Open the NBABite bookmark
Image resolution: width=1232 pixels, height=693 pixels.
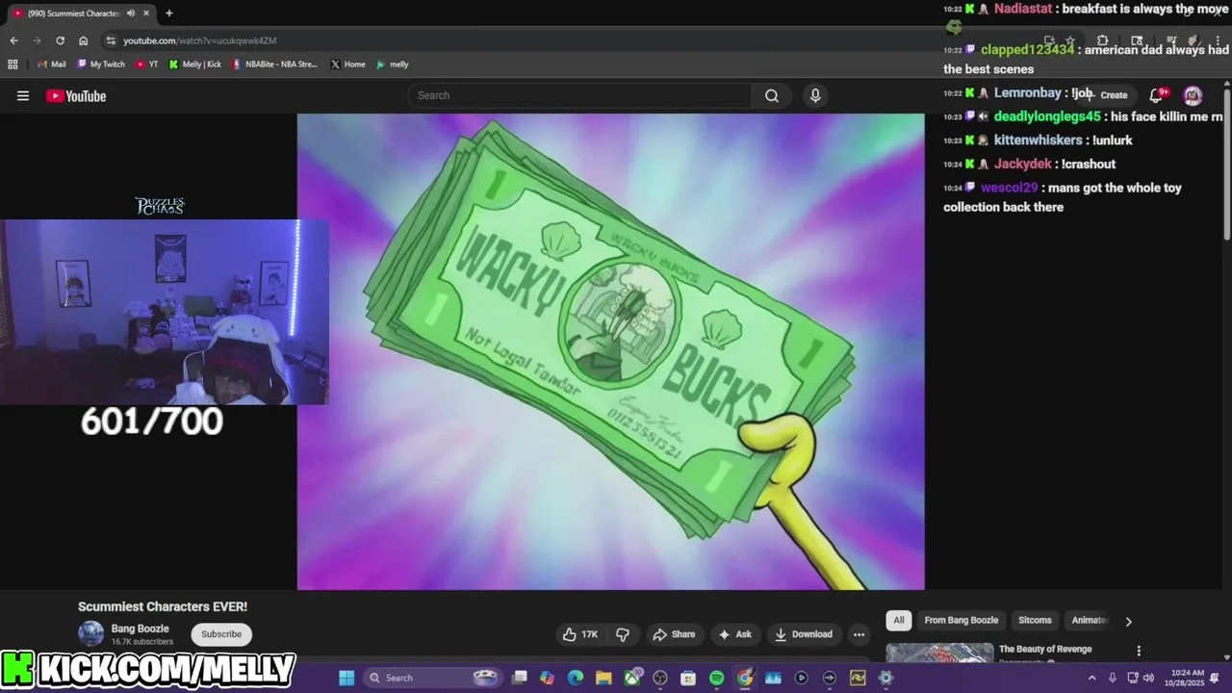click(x=274, y=64)
